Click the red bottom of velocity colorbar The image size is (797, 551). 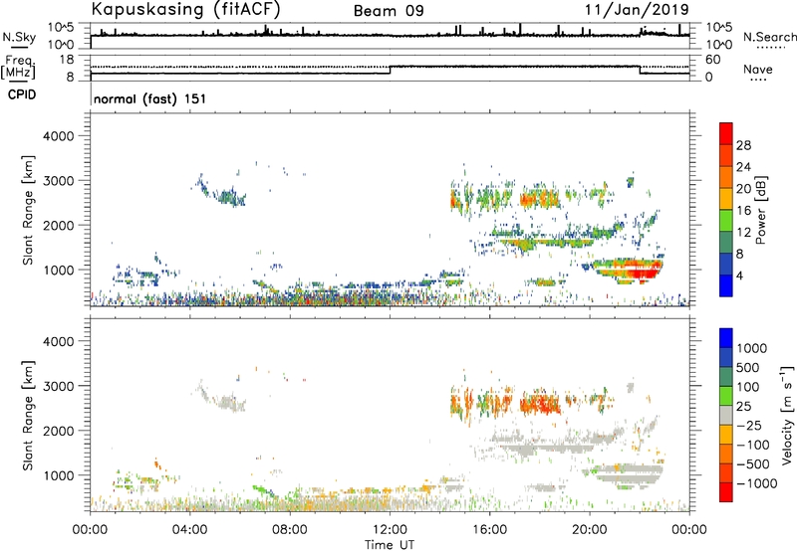726,492
